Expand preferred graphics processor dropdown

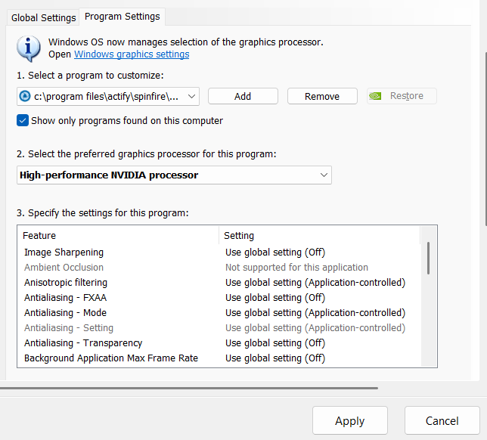click(x=324, y=175)
